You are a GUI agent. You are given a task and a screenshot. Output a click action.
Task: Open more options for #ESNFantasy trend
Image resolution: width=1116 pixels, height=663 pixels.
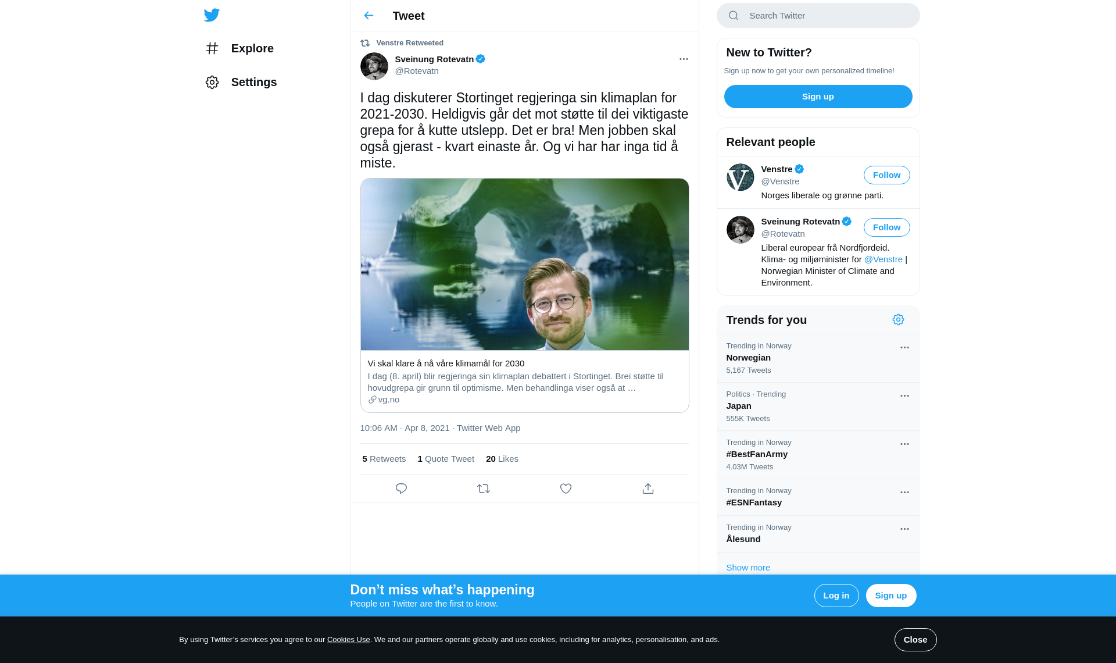(904, 493)
